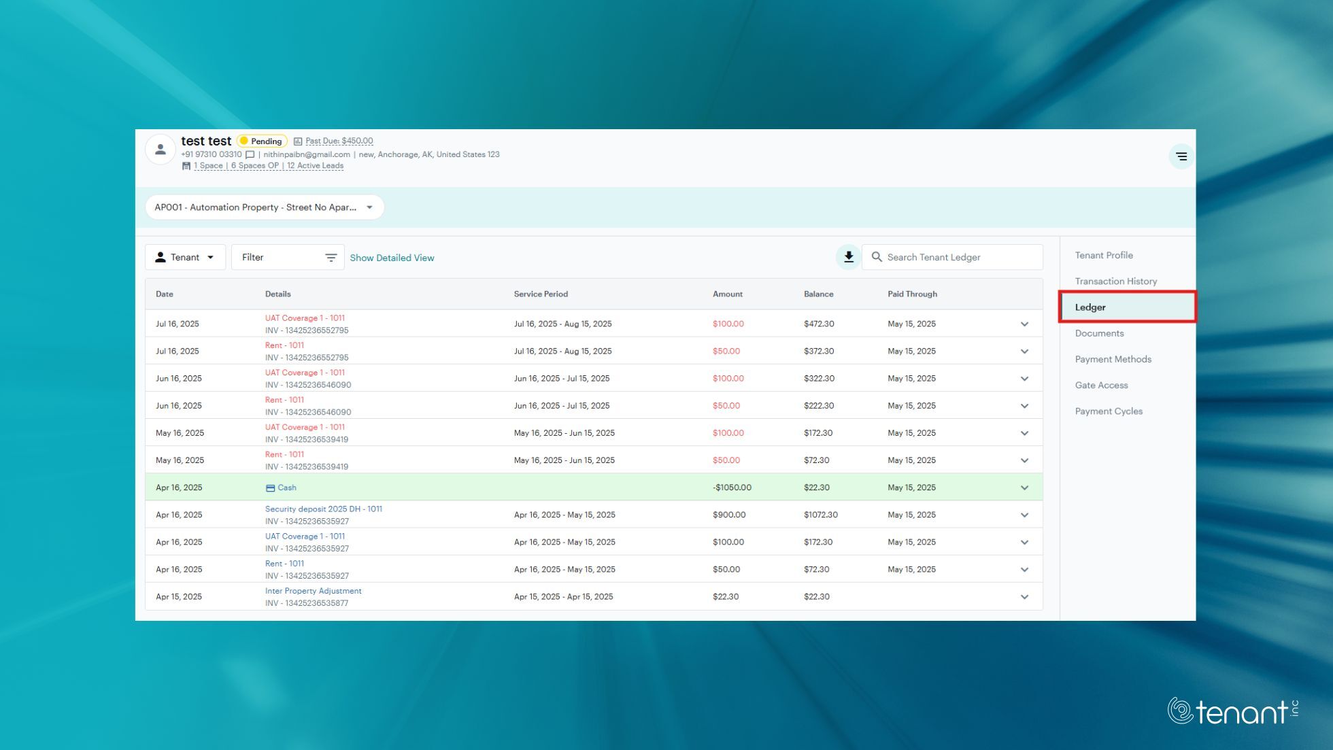Screen dimensions: 1333x750
Task: Expand the Inter Property Adjustment row
Action: click(x=1024, y=597)
